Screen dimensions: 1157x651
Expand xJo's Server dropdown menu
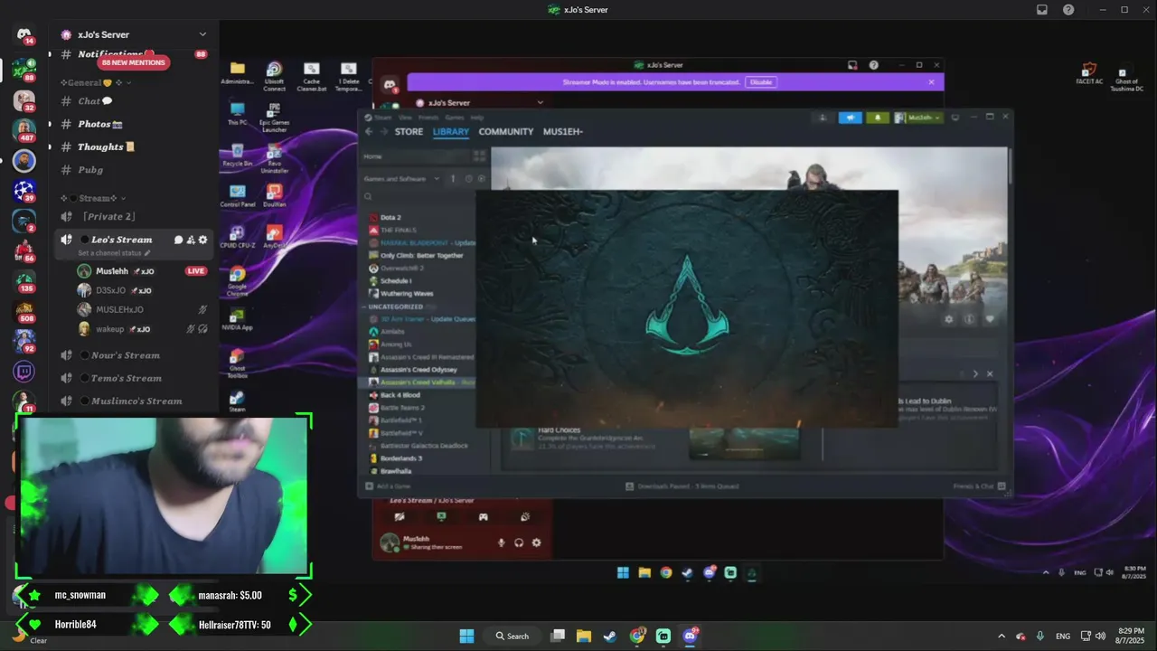[x=202, y=34]
